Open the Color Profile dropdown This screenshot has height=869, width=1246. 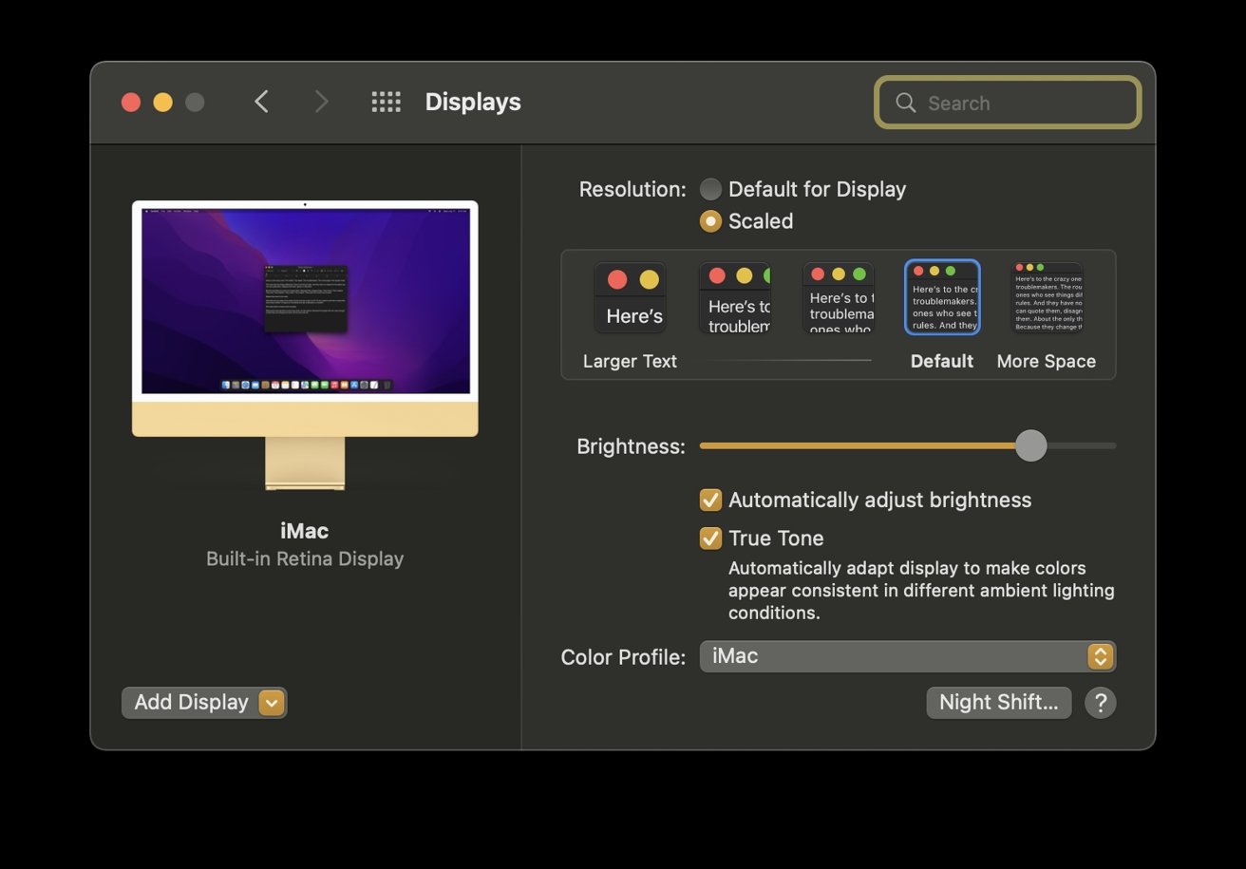tap(907, 656)
